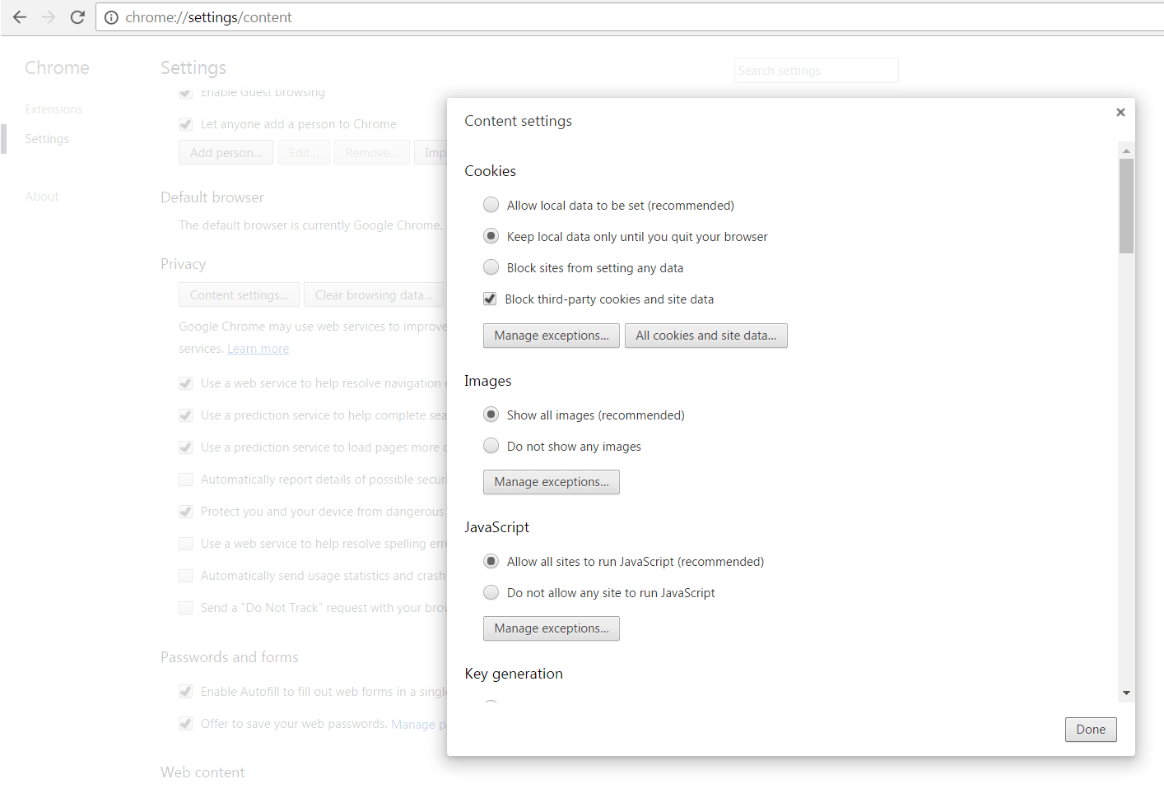Image resolution: width=1164 pixels, height=788 pixels.
Task: Toggle Send a Do Not Track request
Action: click(x=185, y=608)
